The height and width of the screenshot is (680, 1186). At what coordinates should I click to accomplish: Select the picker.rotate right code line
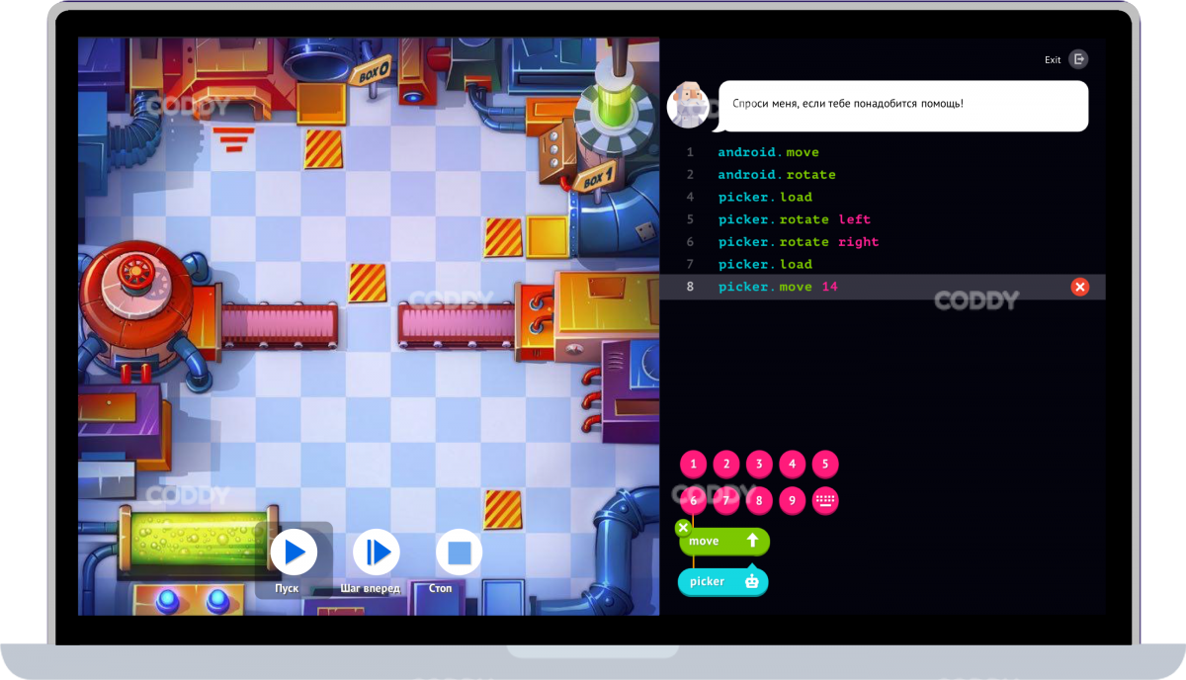coord(798,242)
